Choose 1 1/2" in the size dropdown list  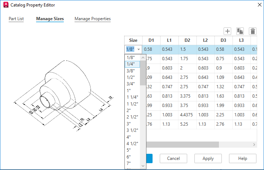coord(132,104)
